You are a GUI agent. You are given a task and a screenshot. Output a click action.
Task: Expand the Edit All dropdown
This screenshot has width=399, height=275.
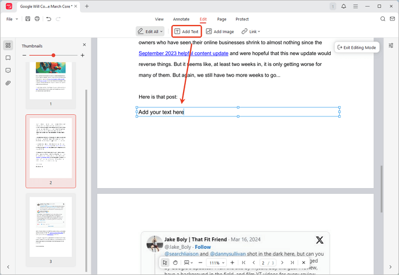tap(161, 32)
